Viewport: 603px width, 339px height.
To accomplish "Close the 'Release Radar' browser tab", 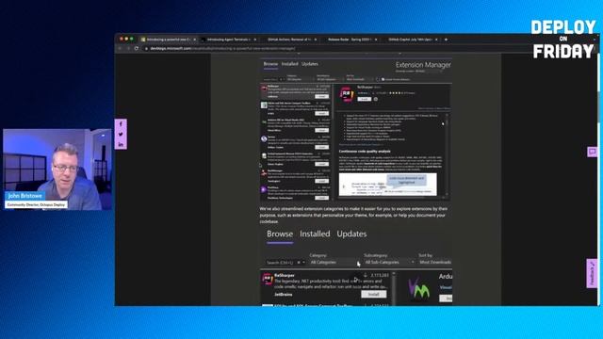I will tap(376, 40).
